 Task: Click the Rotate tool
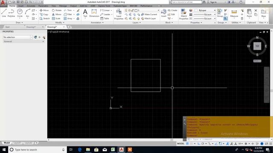(x=57, y=10)
